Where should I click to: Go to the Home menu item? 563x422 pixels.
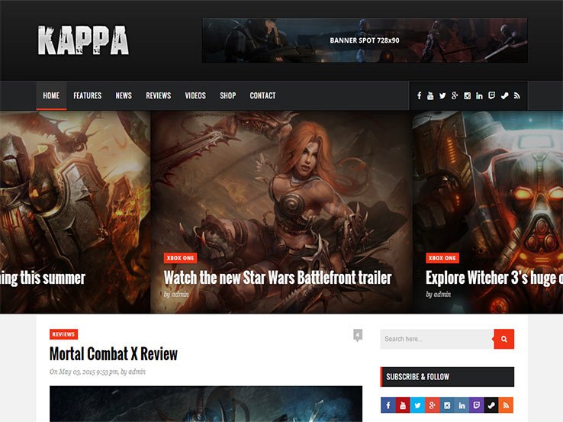point(51,95)
